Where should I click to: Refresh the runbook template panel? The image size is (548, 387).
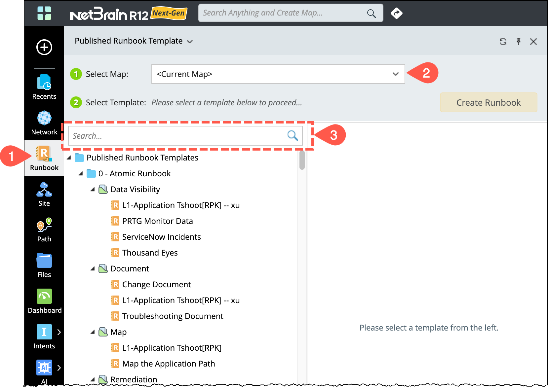pos(503,42)
